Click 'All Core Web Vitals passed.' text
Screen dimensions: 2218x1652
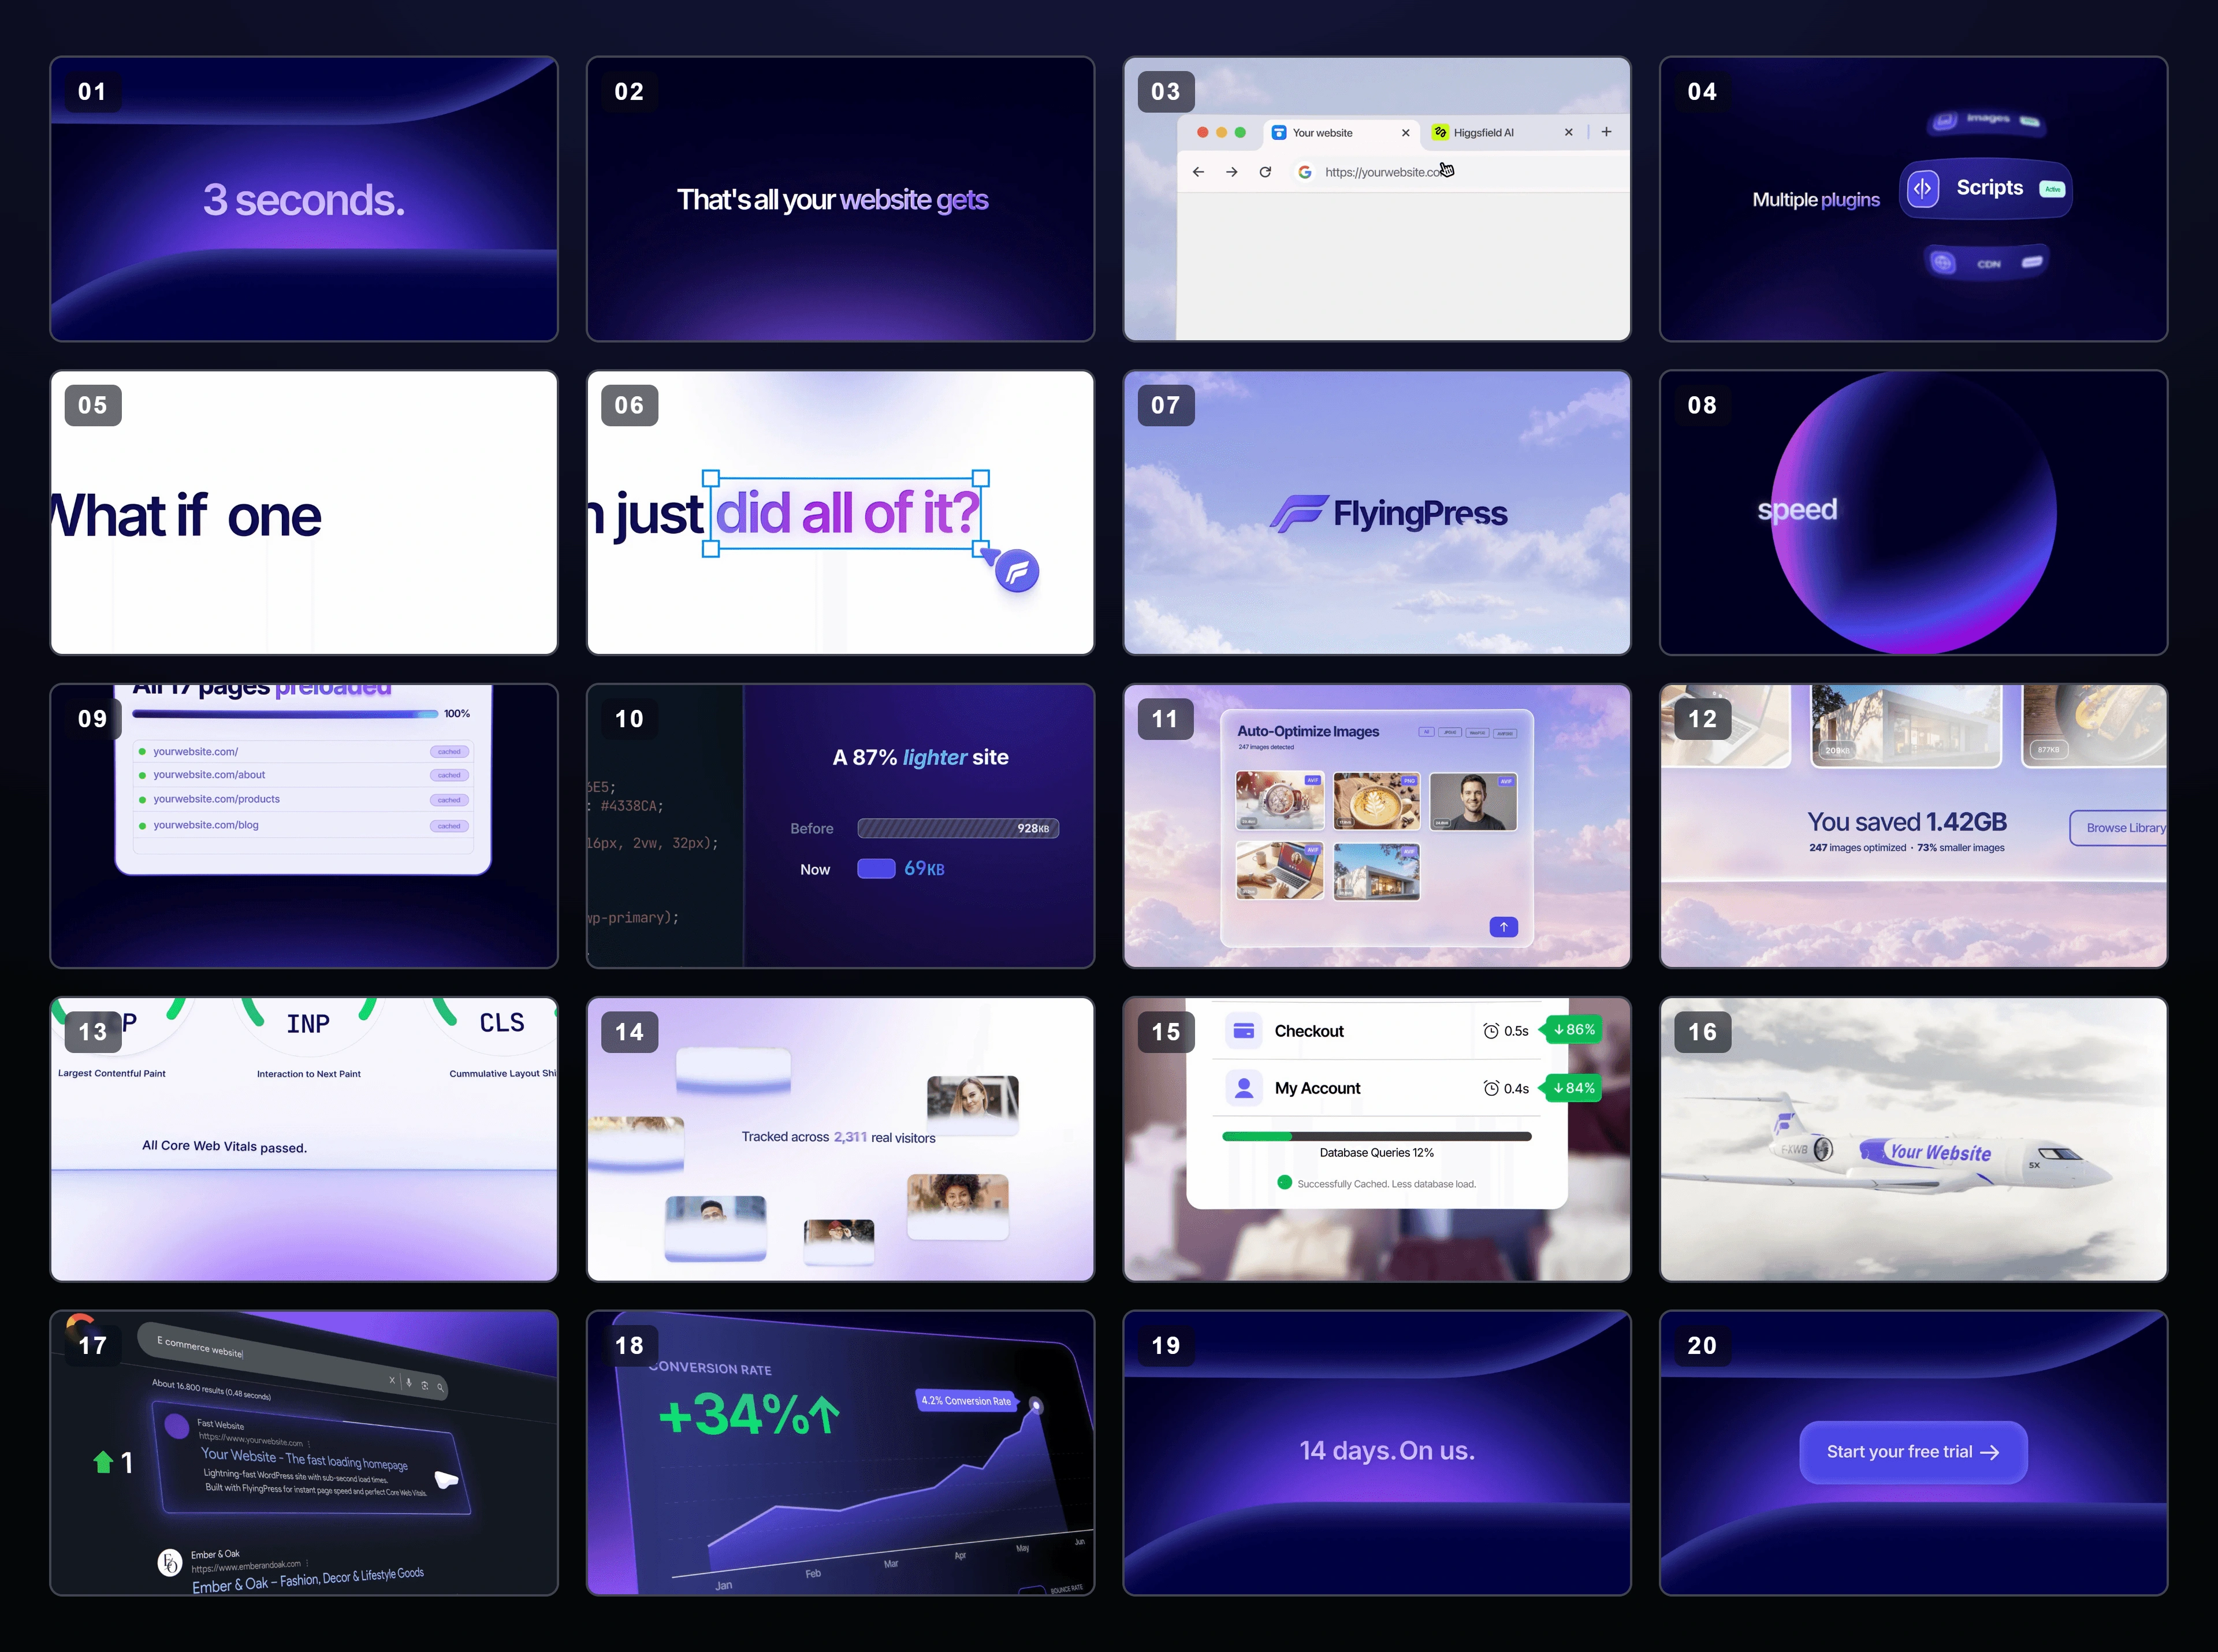224,1146
